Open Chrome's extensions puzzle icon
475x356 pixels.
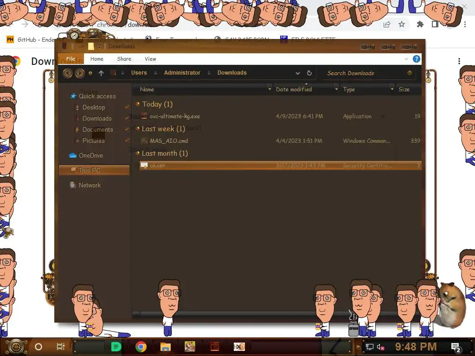(x=420, y=24)
